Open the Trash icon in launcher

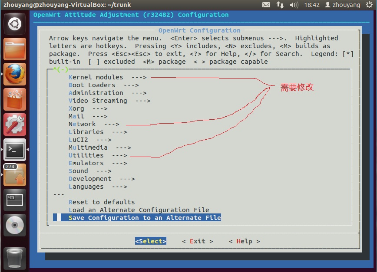[x=15, y=258]
